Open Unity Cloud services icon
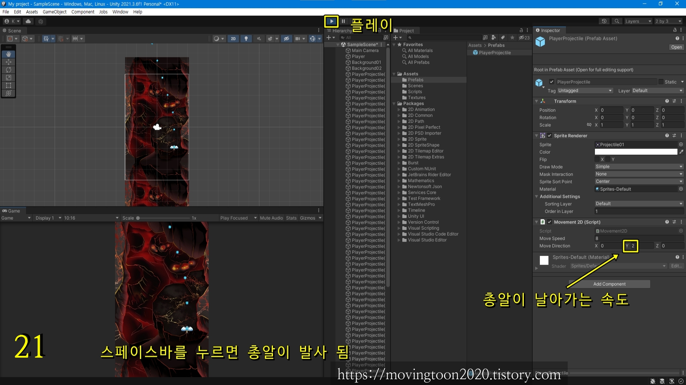The height and width of the screenshot is (385, 686). 28,21
